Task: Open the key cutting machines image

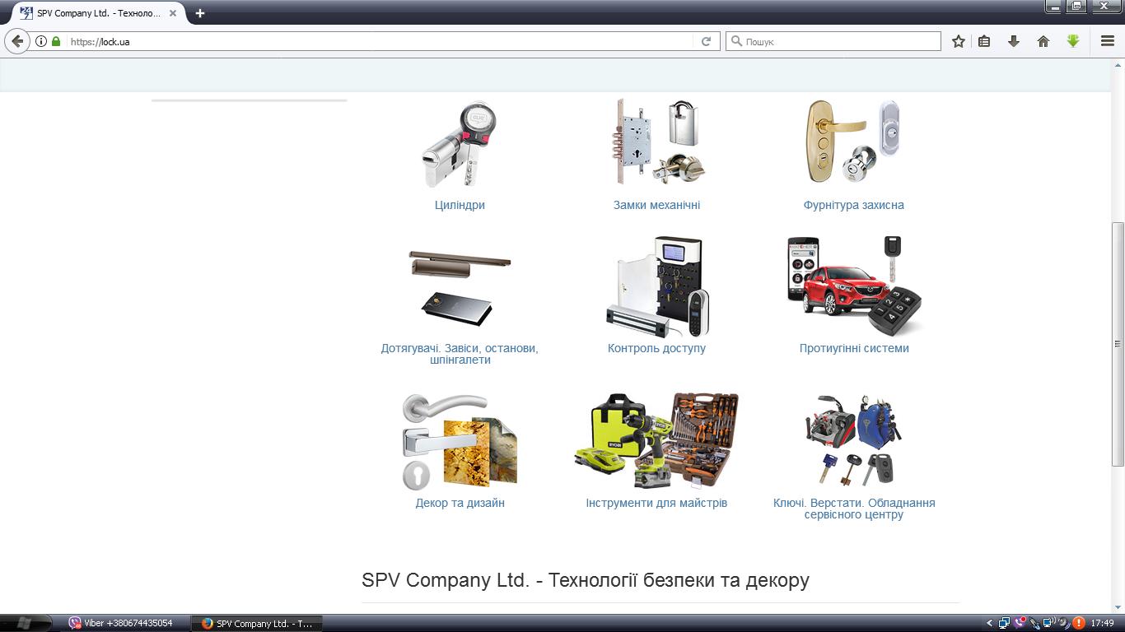Action: pos(854,440)
